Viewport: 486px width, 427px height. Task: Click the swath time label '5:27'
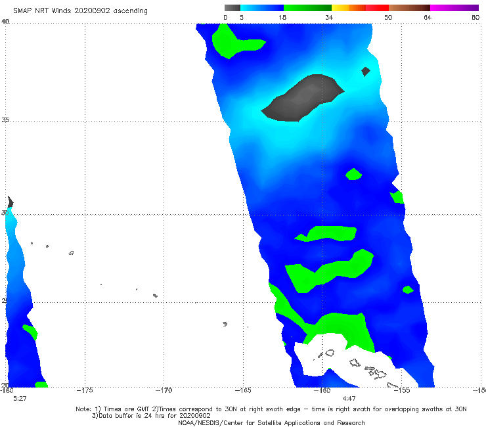pos(20,399)
